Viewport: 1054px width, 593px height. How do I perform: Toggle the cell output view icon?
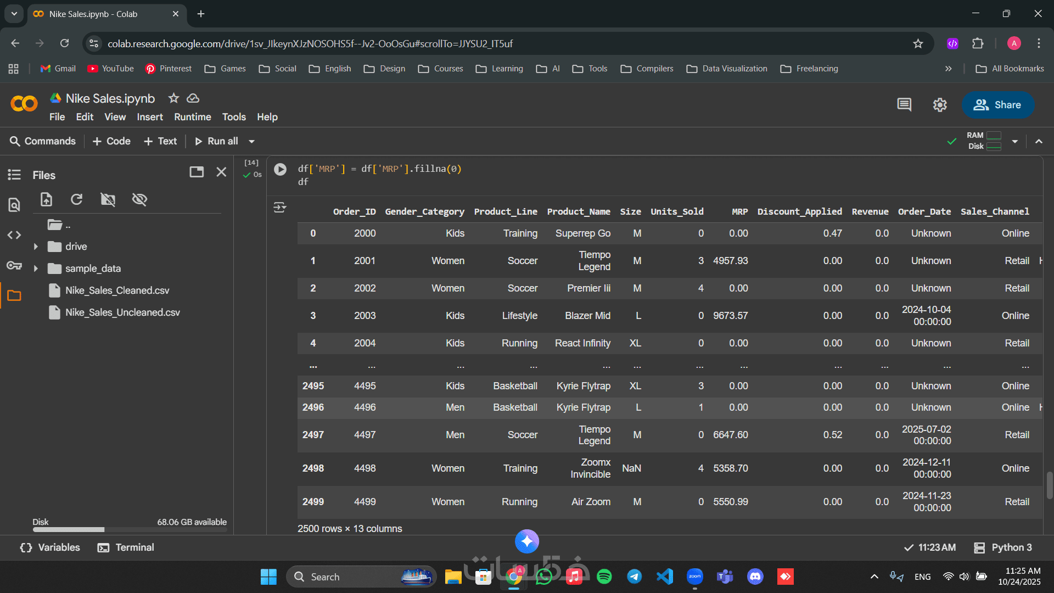280,208
